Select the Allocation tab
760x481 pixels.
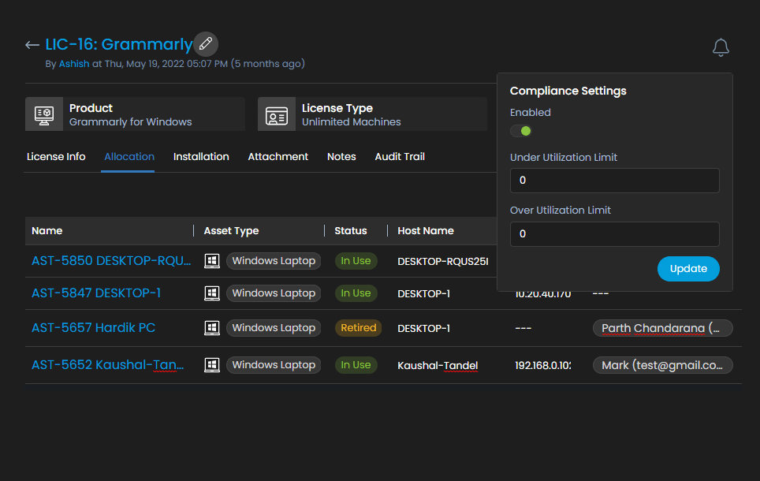click(129, 157)
